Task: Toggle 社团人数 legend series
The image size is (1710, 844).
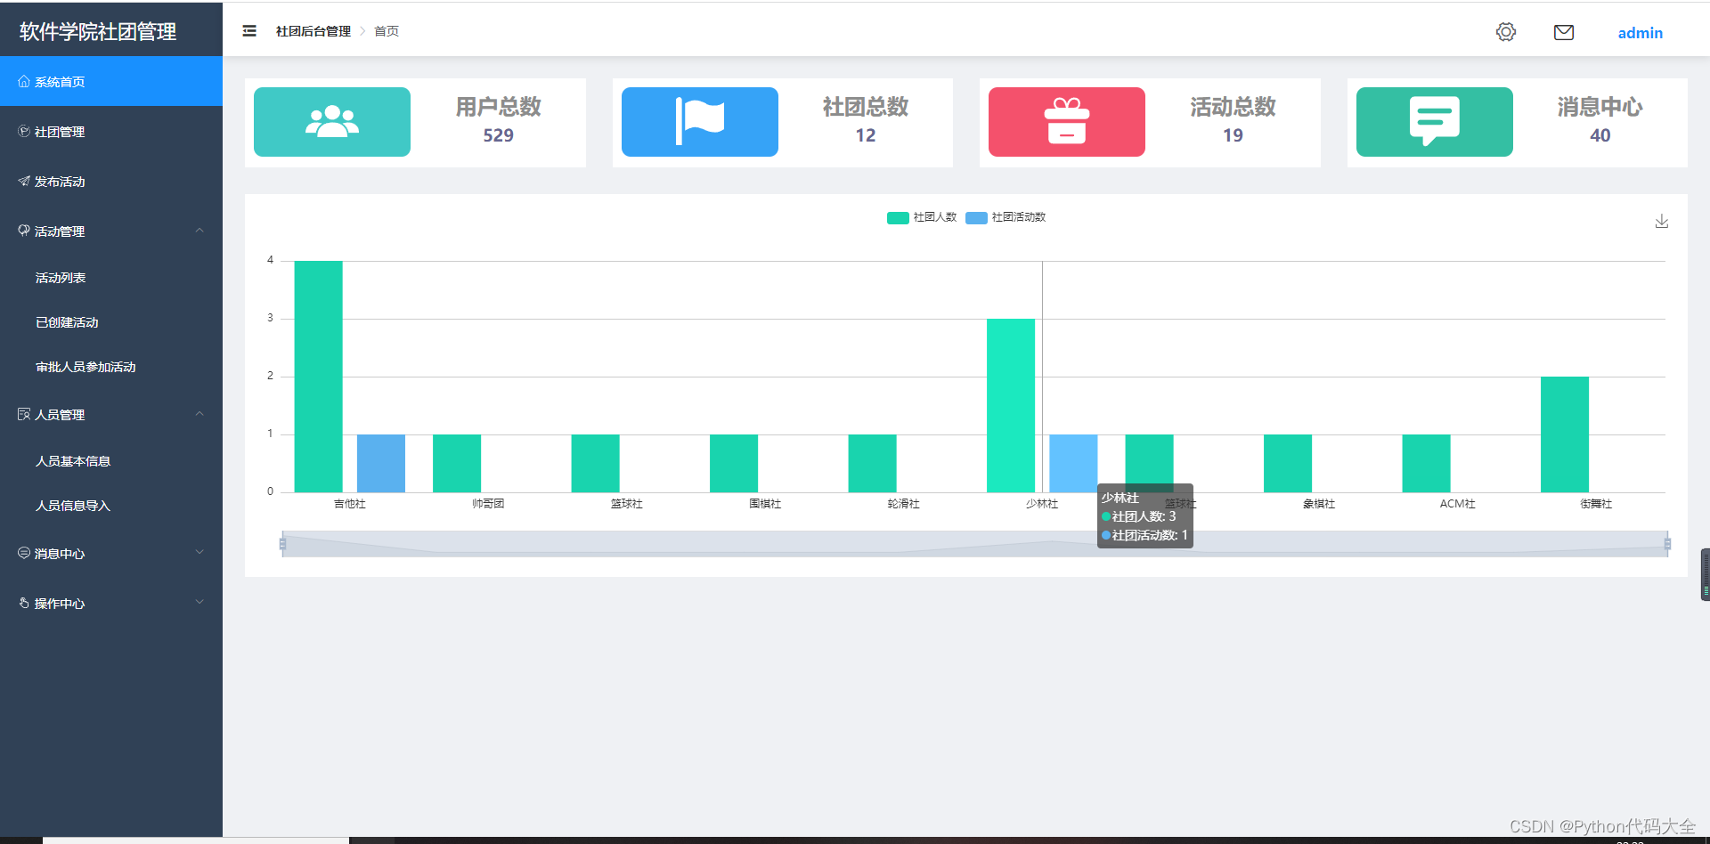Action: (922, 217)
